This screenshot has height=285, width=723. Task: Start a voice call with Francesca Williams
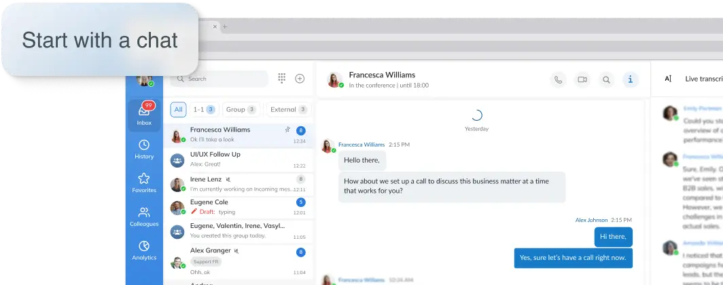coord(558,79)
